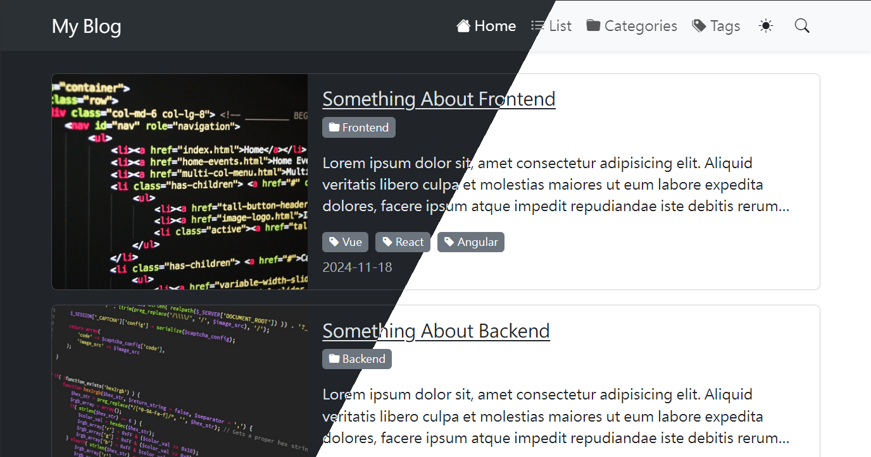Click the 2024-11-18 post date
Viewport: 871px width, 457px height.
(357, 267)
